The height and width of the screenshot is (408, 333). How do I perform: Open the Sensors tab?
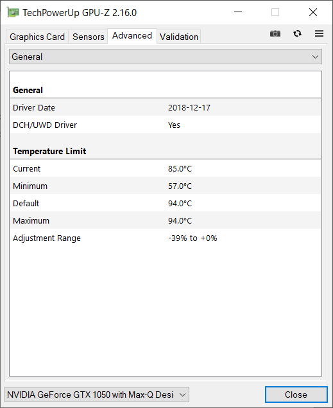tap(89, 37)
